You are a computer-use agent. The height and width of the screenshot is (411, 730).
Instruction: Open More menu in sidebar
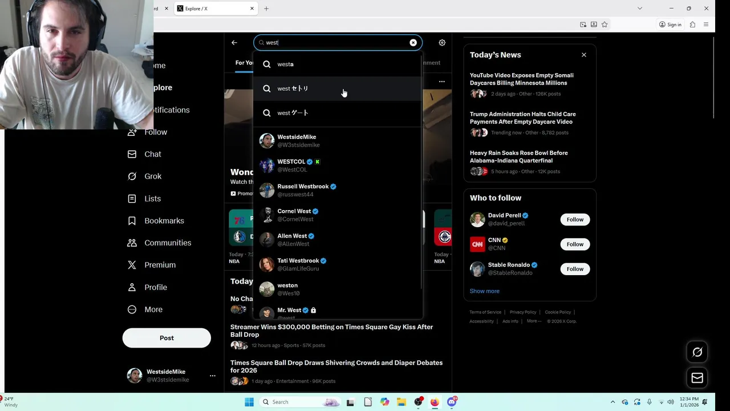point(145,309)
